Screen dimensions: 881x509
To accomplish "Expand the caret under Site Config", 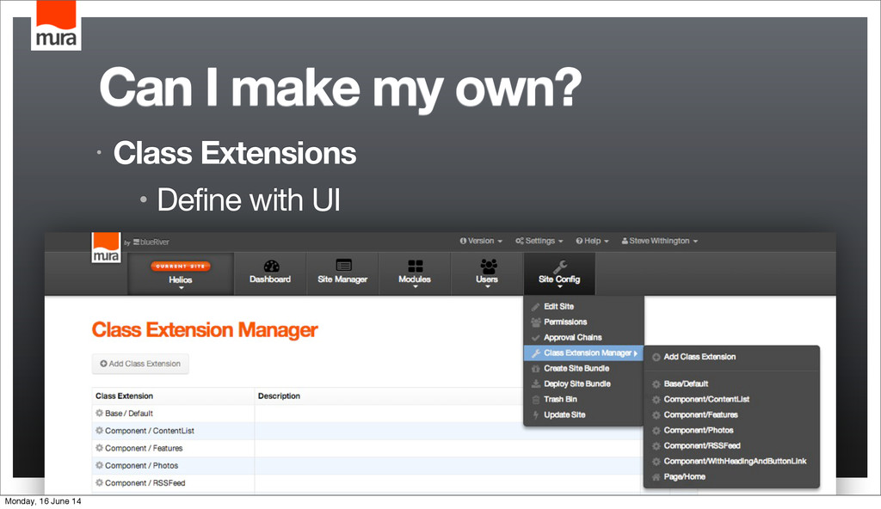I will coord(559,287).
